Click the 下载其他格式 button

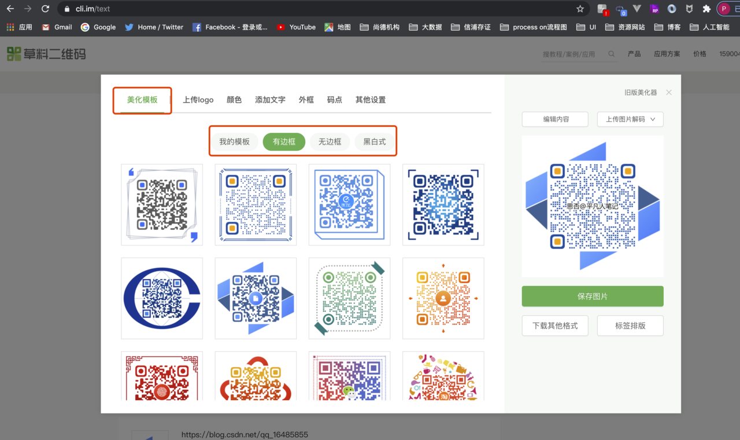pos(555,326)
